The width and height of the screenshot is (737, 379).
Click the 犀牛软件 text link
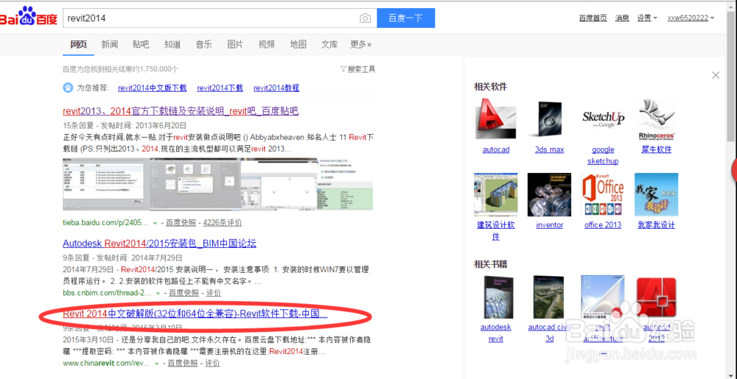(657, 149)
